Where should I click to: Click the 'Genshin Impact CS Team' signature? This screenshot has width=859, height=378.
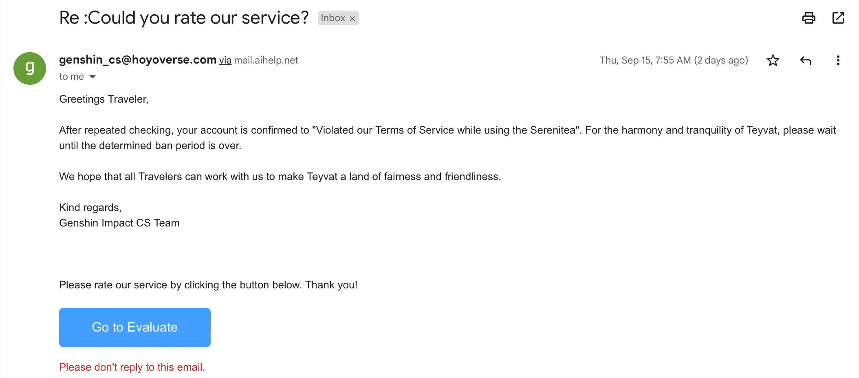pos(119,223)
